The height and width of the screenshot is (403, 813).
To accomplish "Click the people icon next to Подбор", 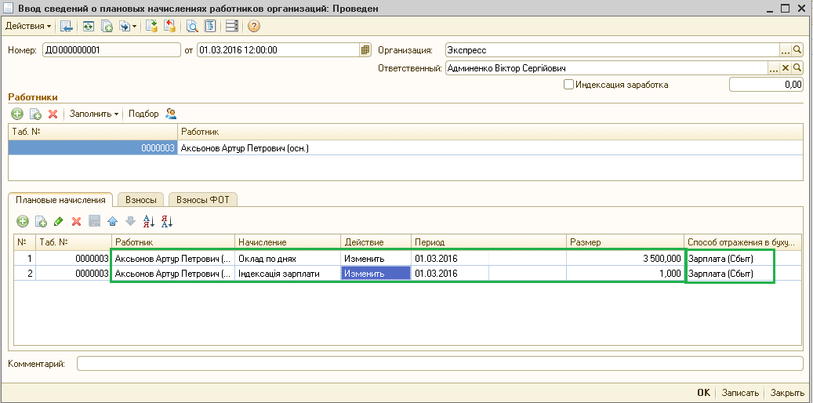I will (171, 114).
